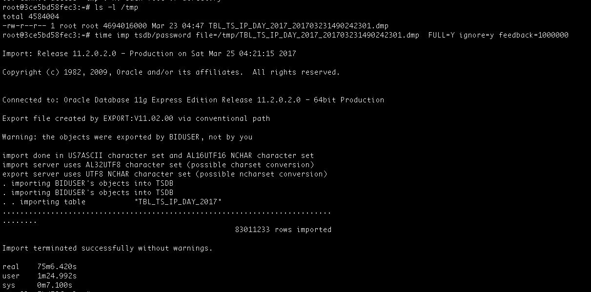Click the Oracle copyright notice line
The width and height of the screenshot is (591, 292).
point(171,72)
